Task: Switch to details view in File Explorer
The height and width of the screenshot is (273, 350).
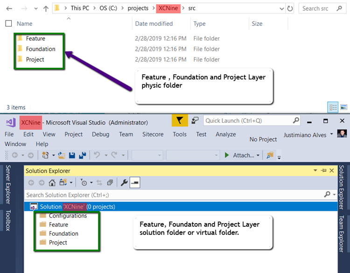Action: 333,107
